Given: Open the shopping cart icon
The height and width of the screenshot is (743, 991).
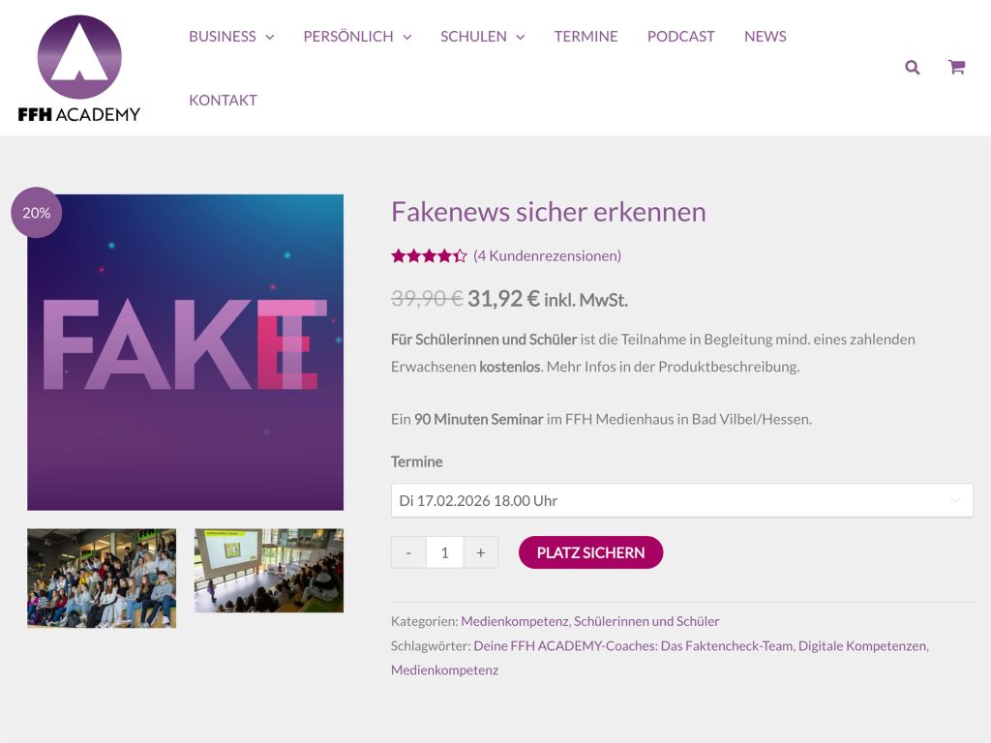Looking at the screenshot, I should (x=956, y=67).
